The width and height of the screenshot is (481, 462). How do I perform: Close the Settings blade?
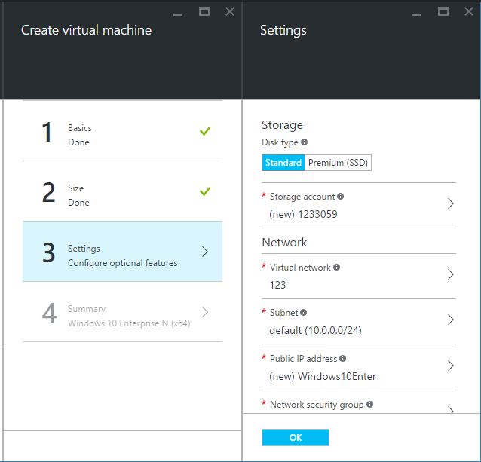point(469,11)
